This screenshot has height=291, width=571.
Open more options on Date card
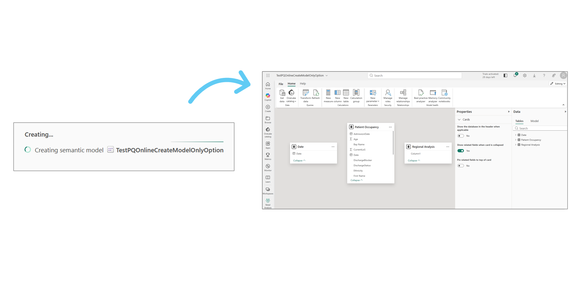coord(333,147)
